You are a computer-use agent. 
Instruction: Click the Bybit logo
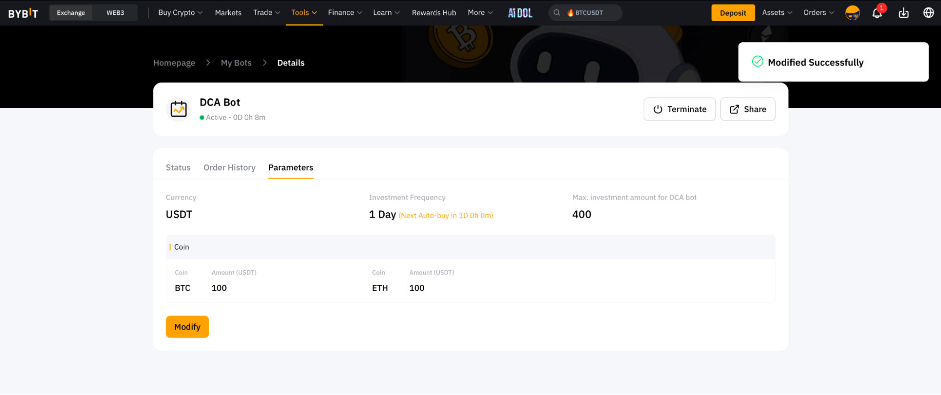click(x=23, y=13)
